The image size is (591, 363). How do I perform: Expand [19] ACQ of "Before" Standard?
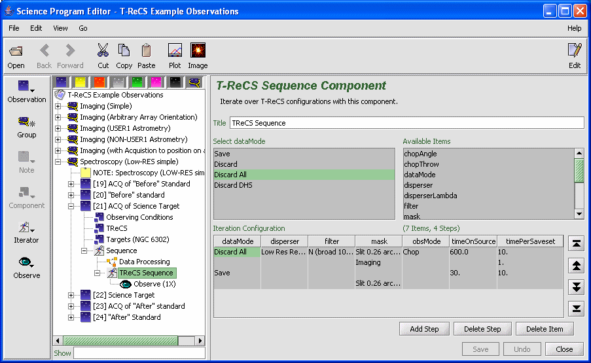coord(71,184)
